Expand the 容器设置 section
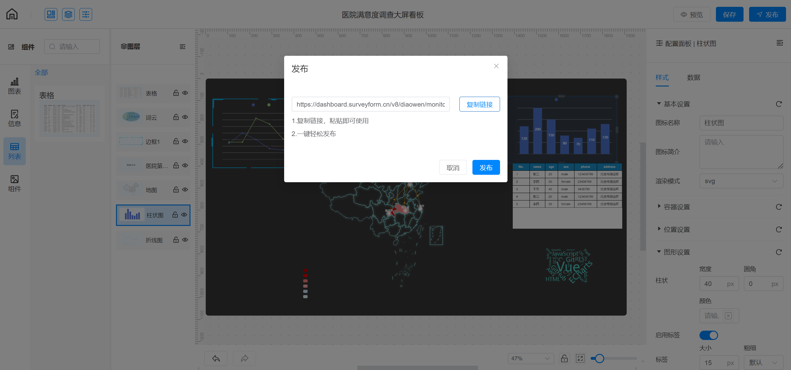The width and height of the screenshot is (791, 370). pyautogui.click(x=677, y=207)
